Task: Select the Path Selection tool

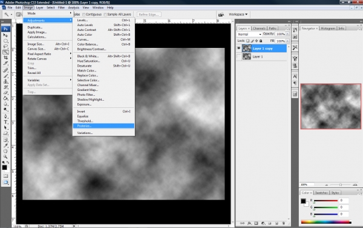Action: click(x=5, y=128)
